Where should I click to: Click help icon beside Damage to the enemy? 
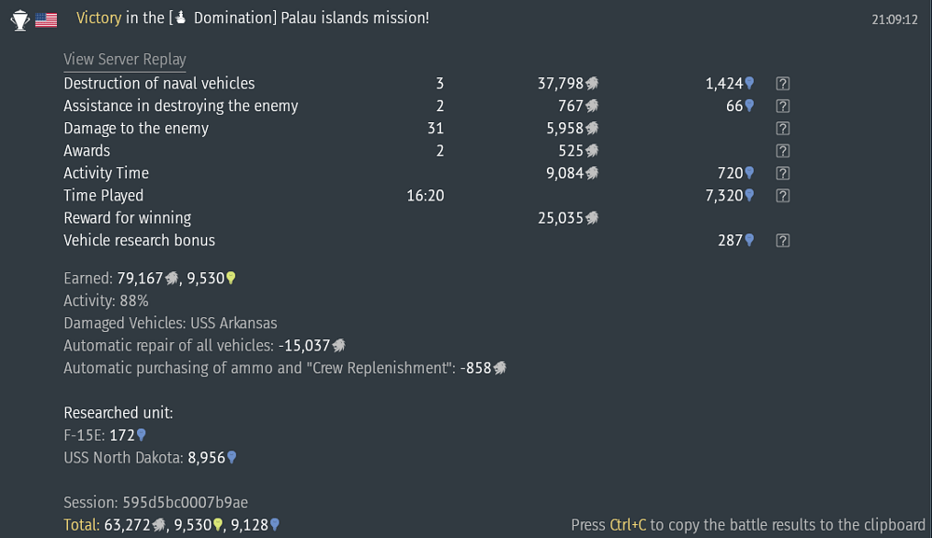(x=783, y=129)
